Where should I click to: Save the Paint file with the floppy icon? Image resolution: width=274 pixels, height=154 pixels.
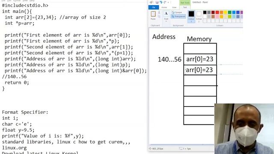(157, 2)
